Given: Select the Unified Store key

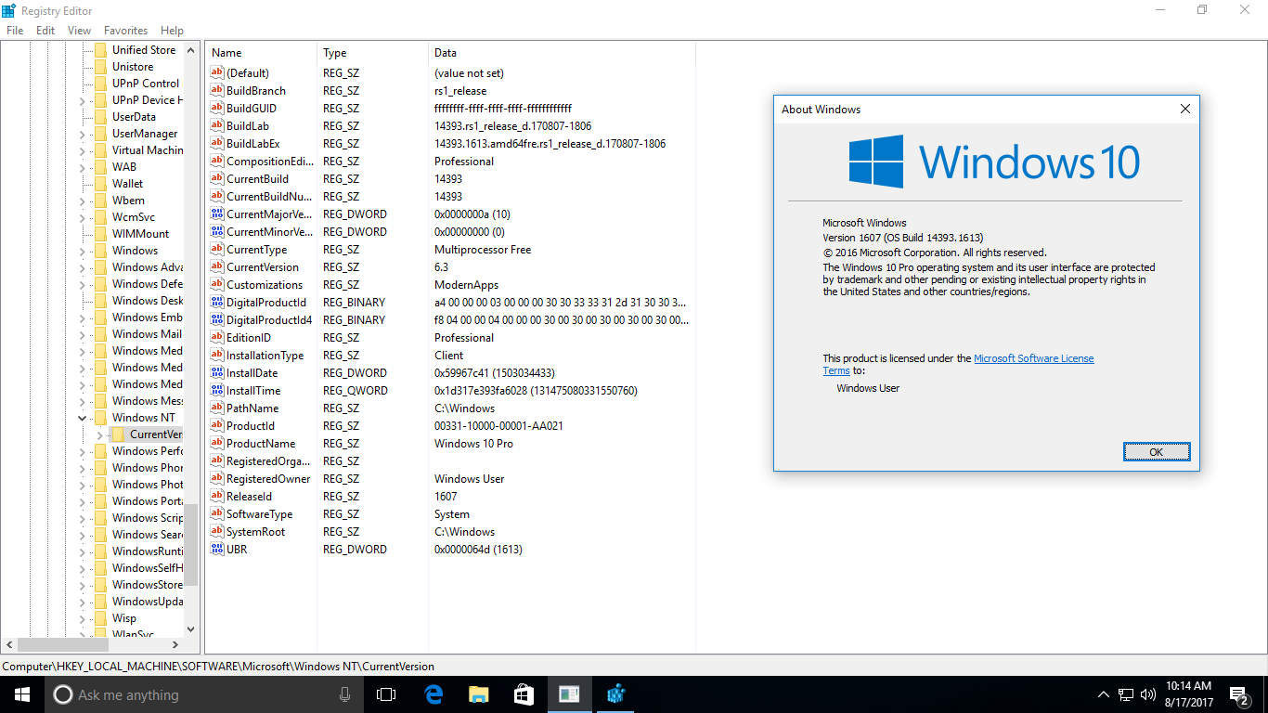Looking at the screenshot, I should (144, 50).
